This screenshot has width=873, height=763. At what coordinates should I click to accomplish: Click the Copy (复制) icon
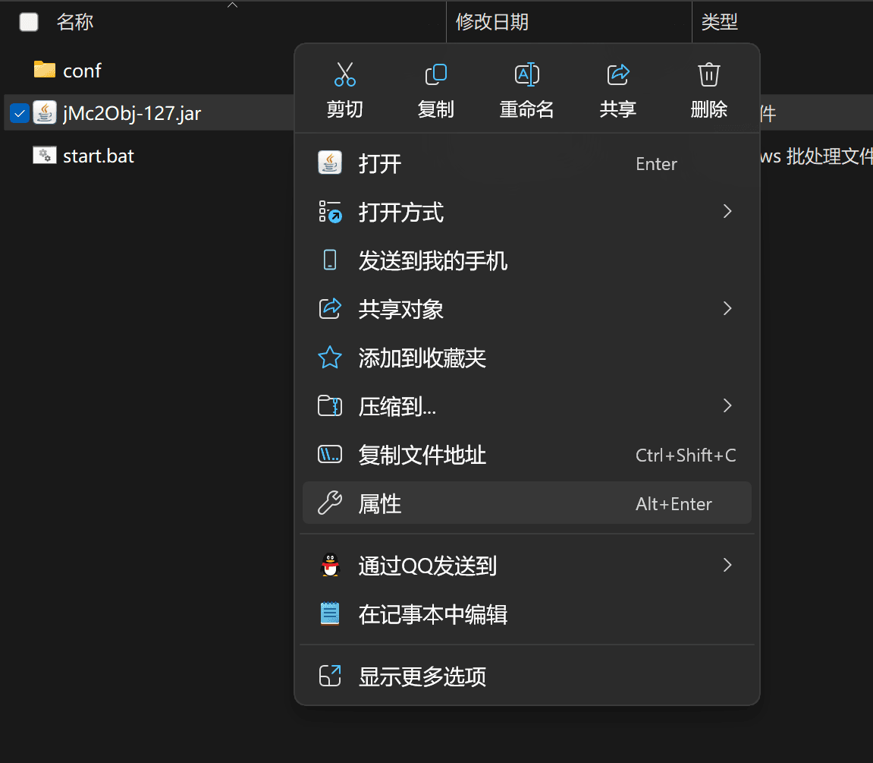(x=436, y=75)
